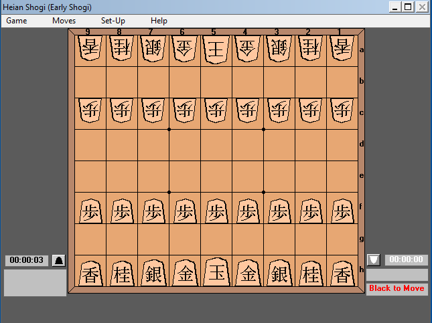
Task: Select Black's pawn on 4f
Action: tap(248, 211)
